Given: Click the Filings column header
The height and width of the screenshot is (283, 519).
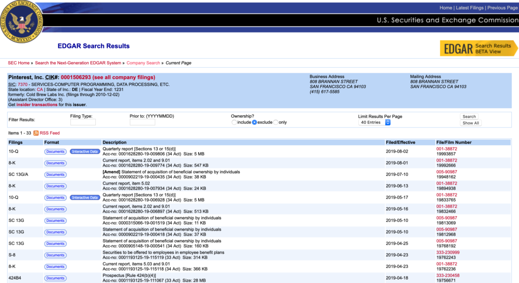Looking at the screenshot, I should click(x=16, y=143).
